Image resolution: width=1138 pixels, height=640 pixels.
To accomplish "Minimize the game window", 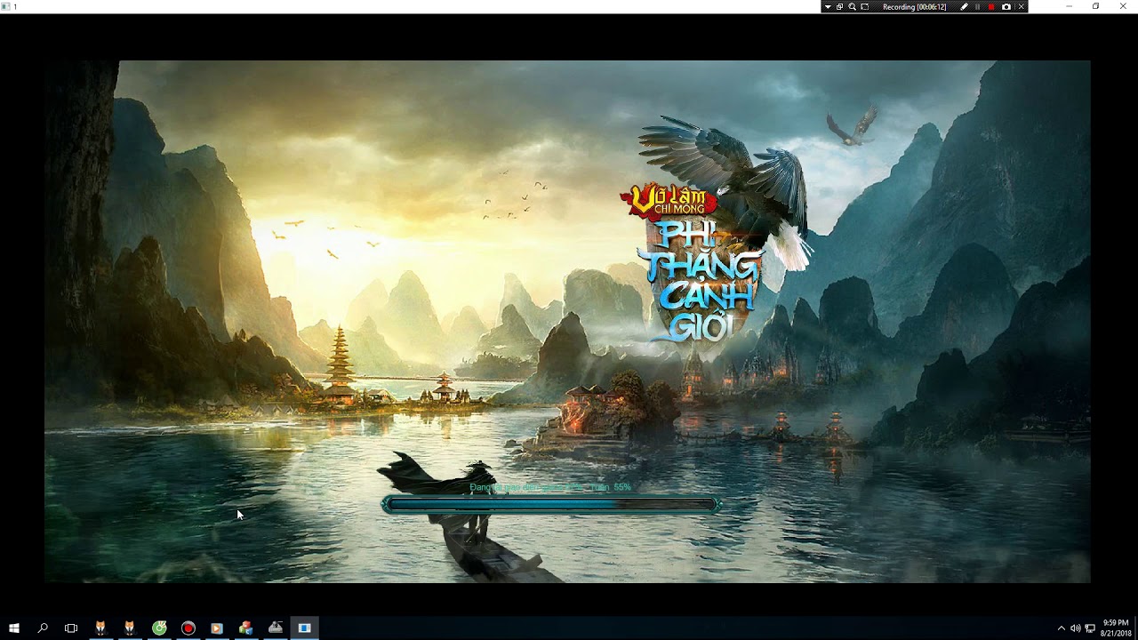I will (x=1070, y=6).
